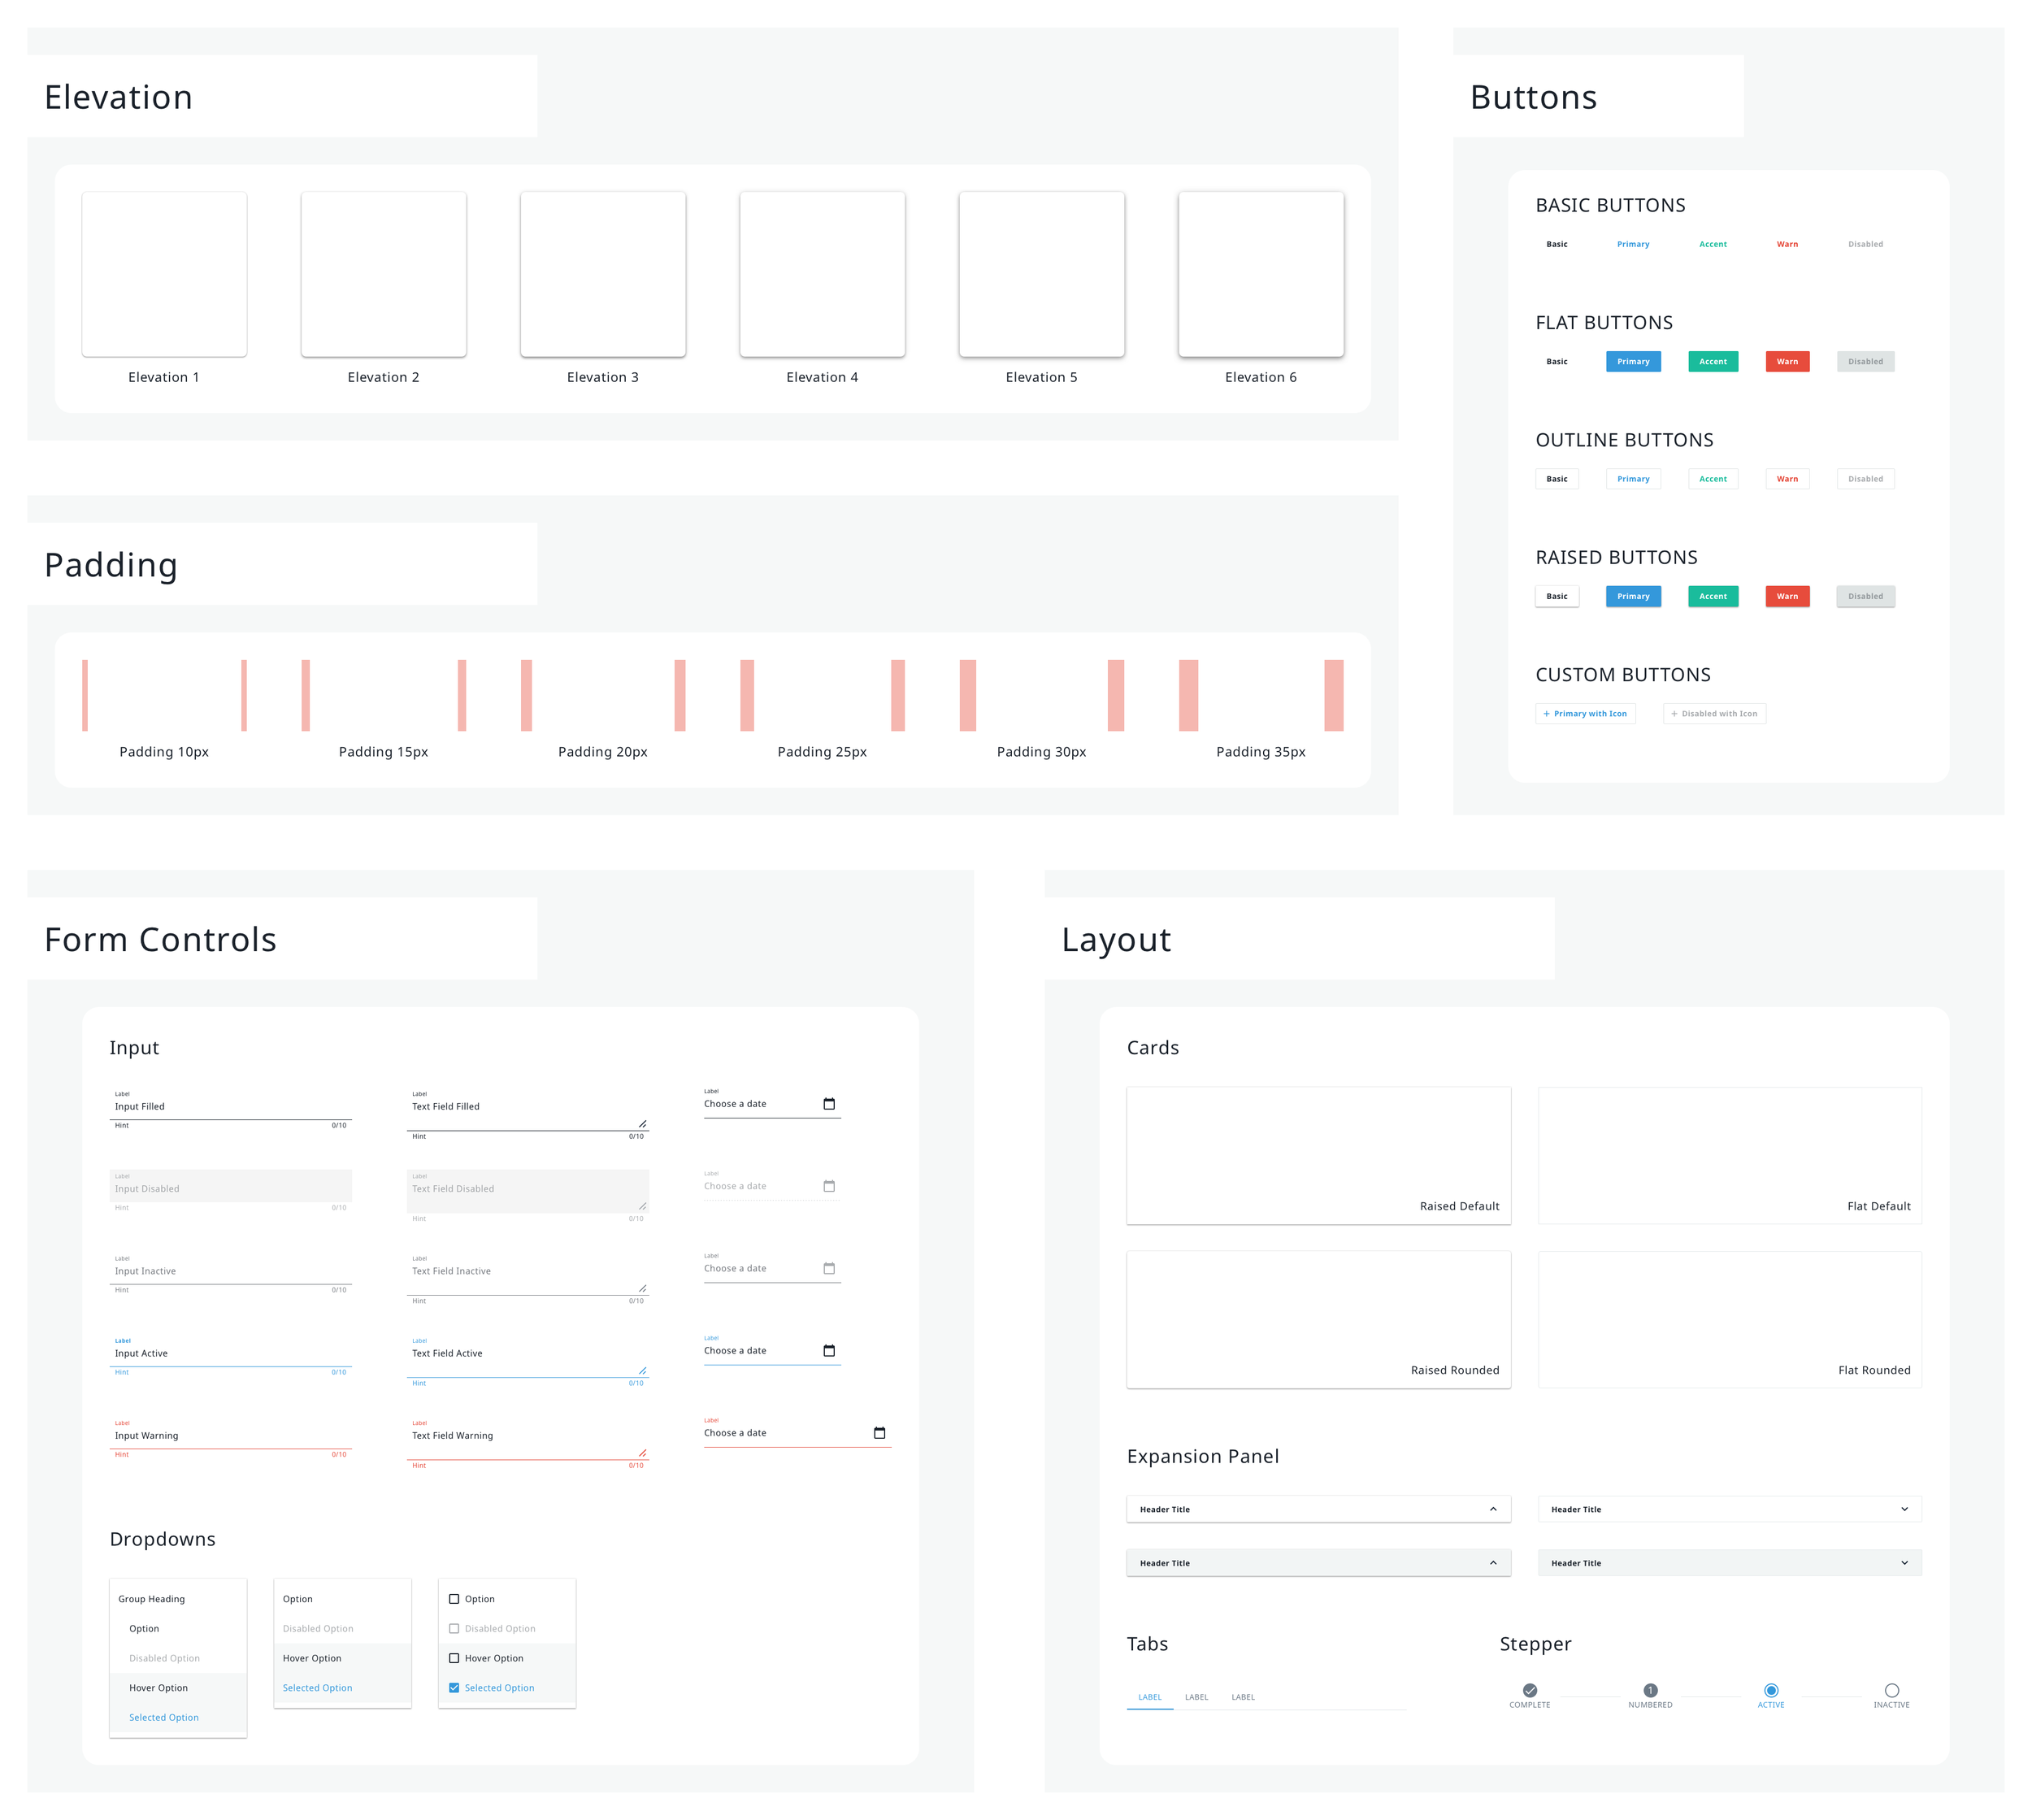Screen dimensions: 2032x1820
Task: Collapse first white Header Title panel
Action: (1493, 1509)
